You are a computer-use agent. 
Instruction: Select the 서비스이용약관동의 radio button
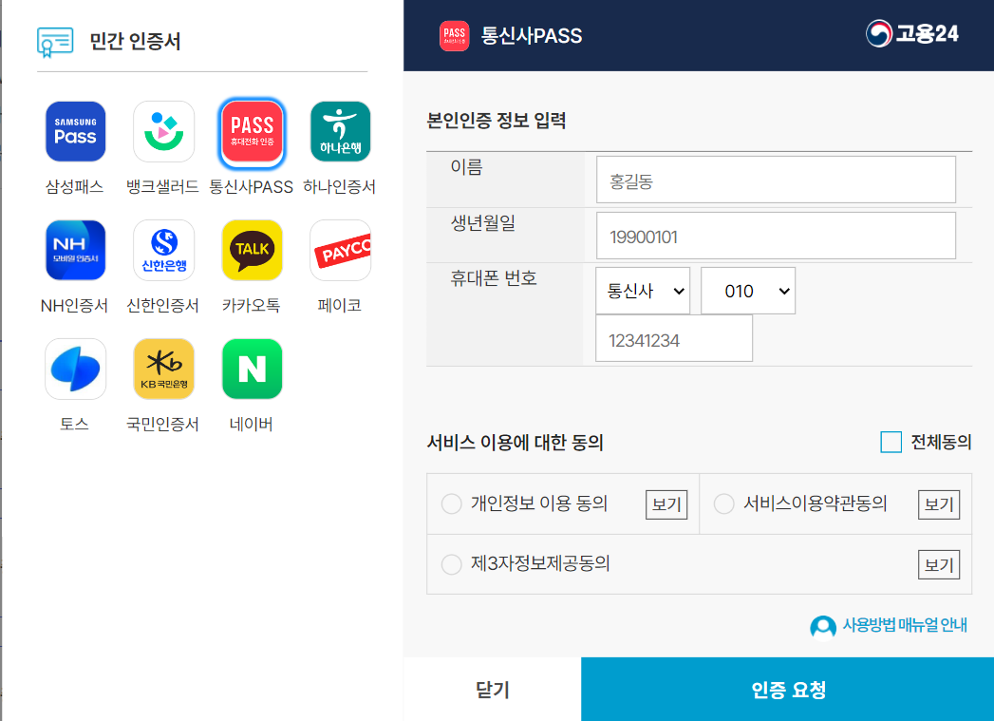724,504
